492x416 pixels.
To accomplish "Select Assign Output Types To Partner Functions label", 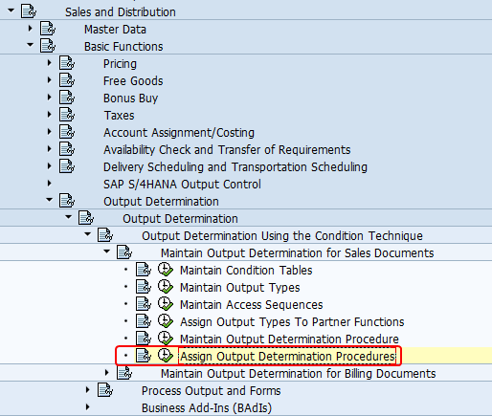I will 292,322.
